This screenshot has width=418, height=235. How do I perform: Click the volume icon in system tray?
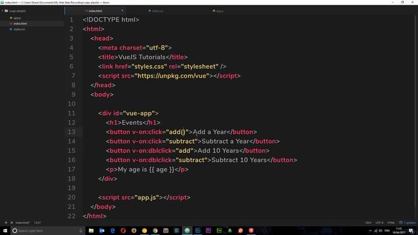point(381,230)
